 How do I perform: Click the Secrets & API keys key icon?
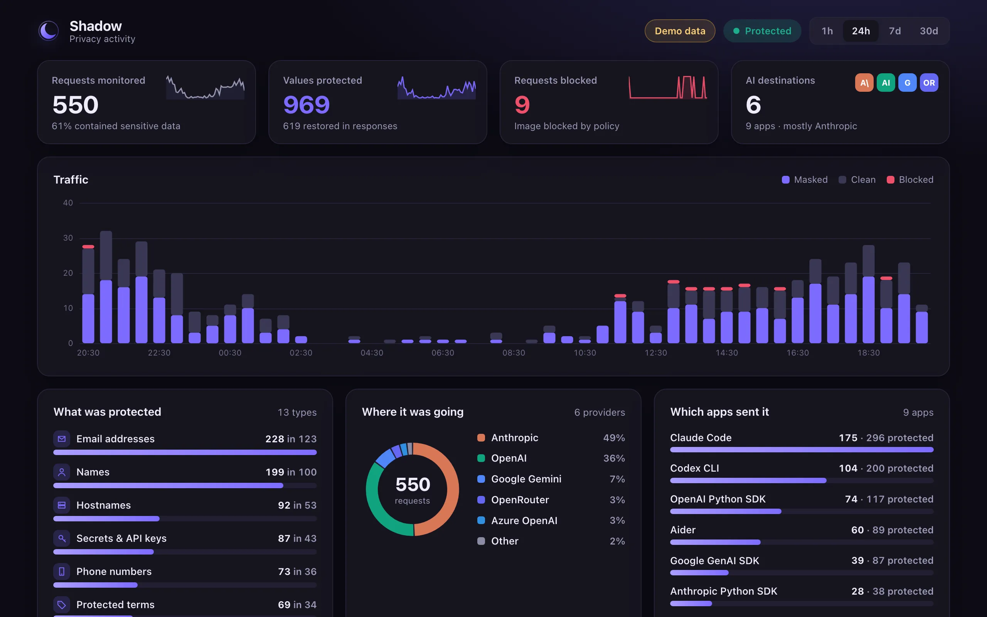coord(62,538)
